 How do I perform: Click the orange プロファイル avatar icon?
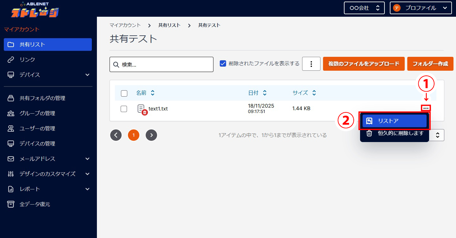pos(397,8)
